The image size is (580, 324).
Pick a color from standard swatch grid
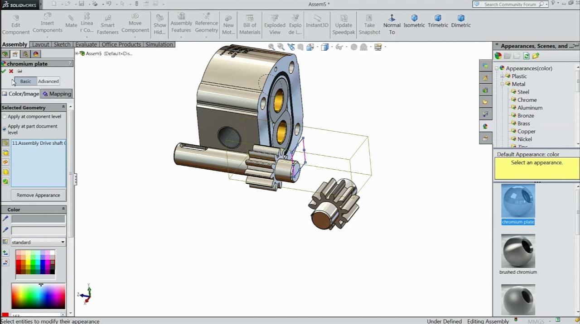pyautogui.click(x=35, y=262)
